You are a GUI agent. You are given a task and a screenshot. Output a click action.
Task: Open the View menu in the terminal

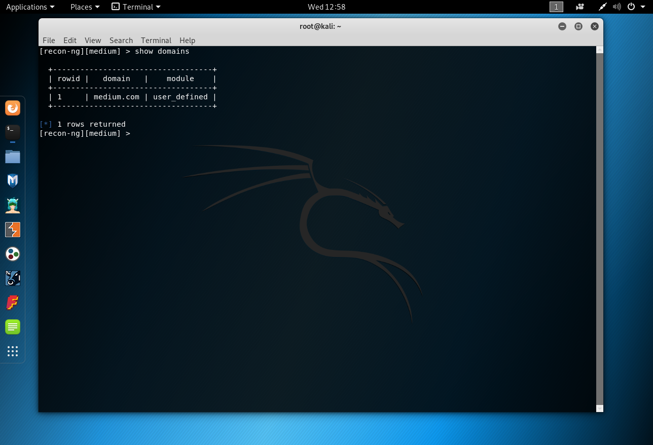pyautogui.click(x=93, y=40)
